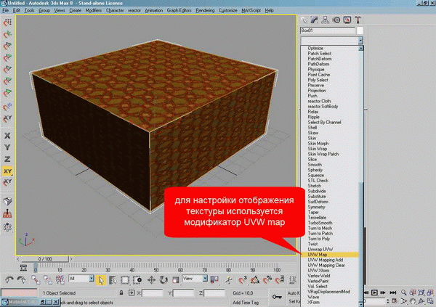Viewport: 436px width, 307px height.
Task: Open the 'View' coordinate system dropdown
Action: (193, 279)
